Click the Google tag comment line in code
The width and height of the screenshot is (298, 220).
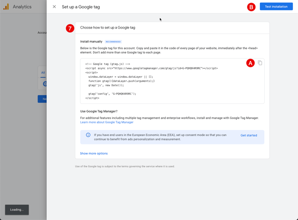(x=107, y=64)
